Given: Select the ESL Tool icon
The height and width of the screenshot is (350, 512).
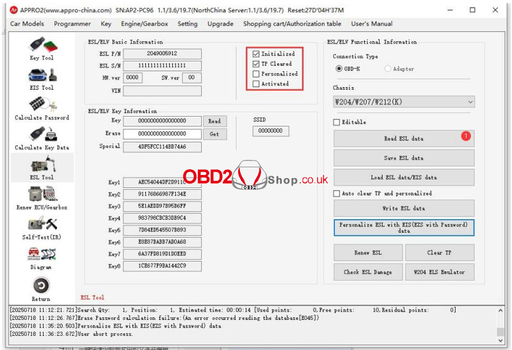Looking at the screenshot, I should click(x=42, y=168).
